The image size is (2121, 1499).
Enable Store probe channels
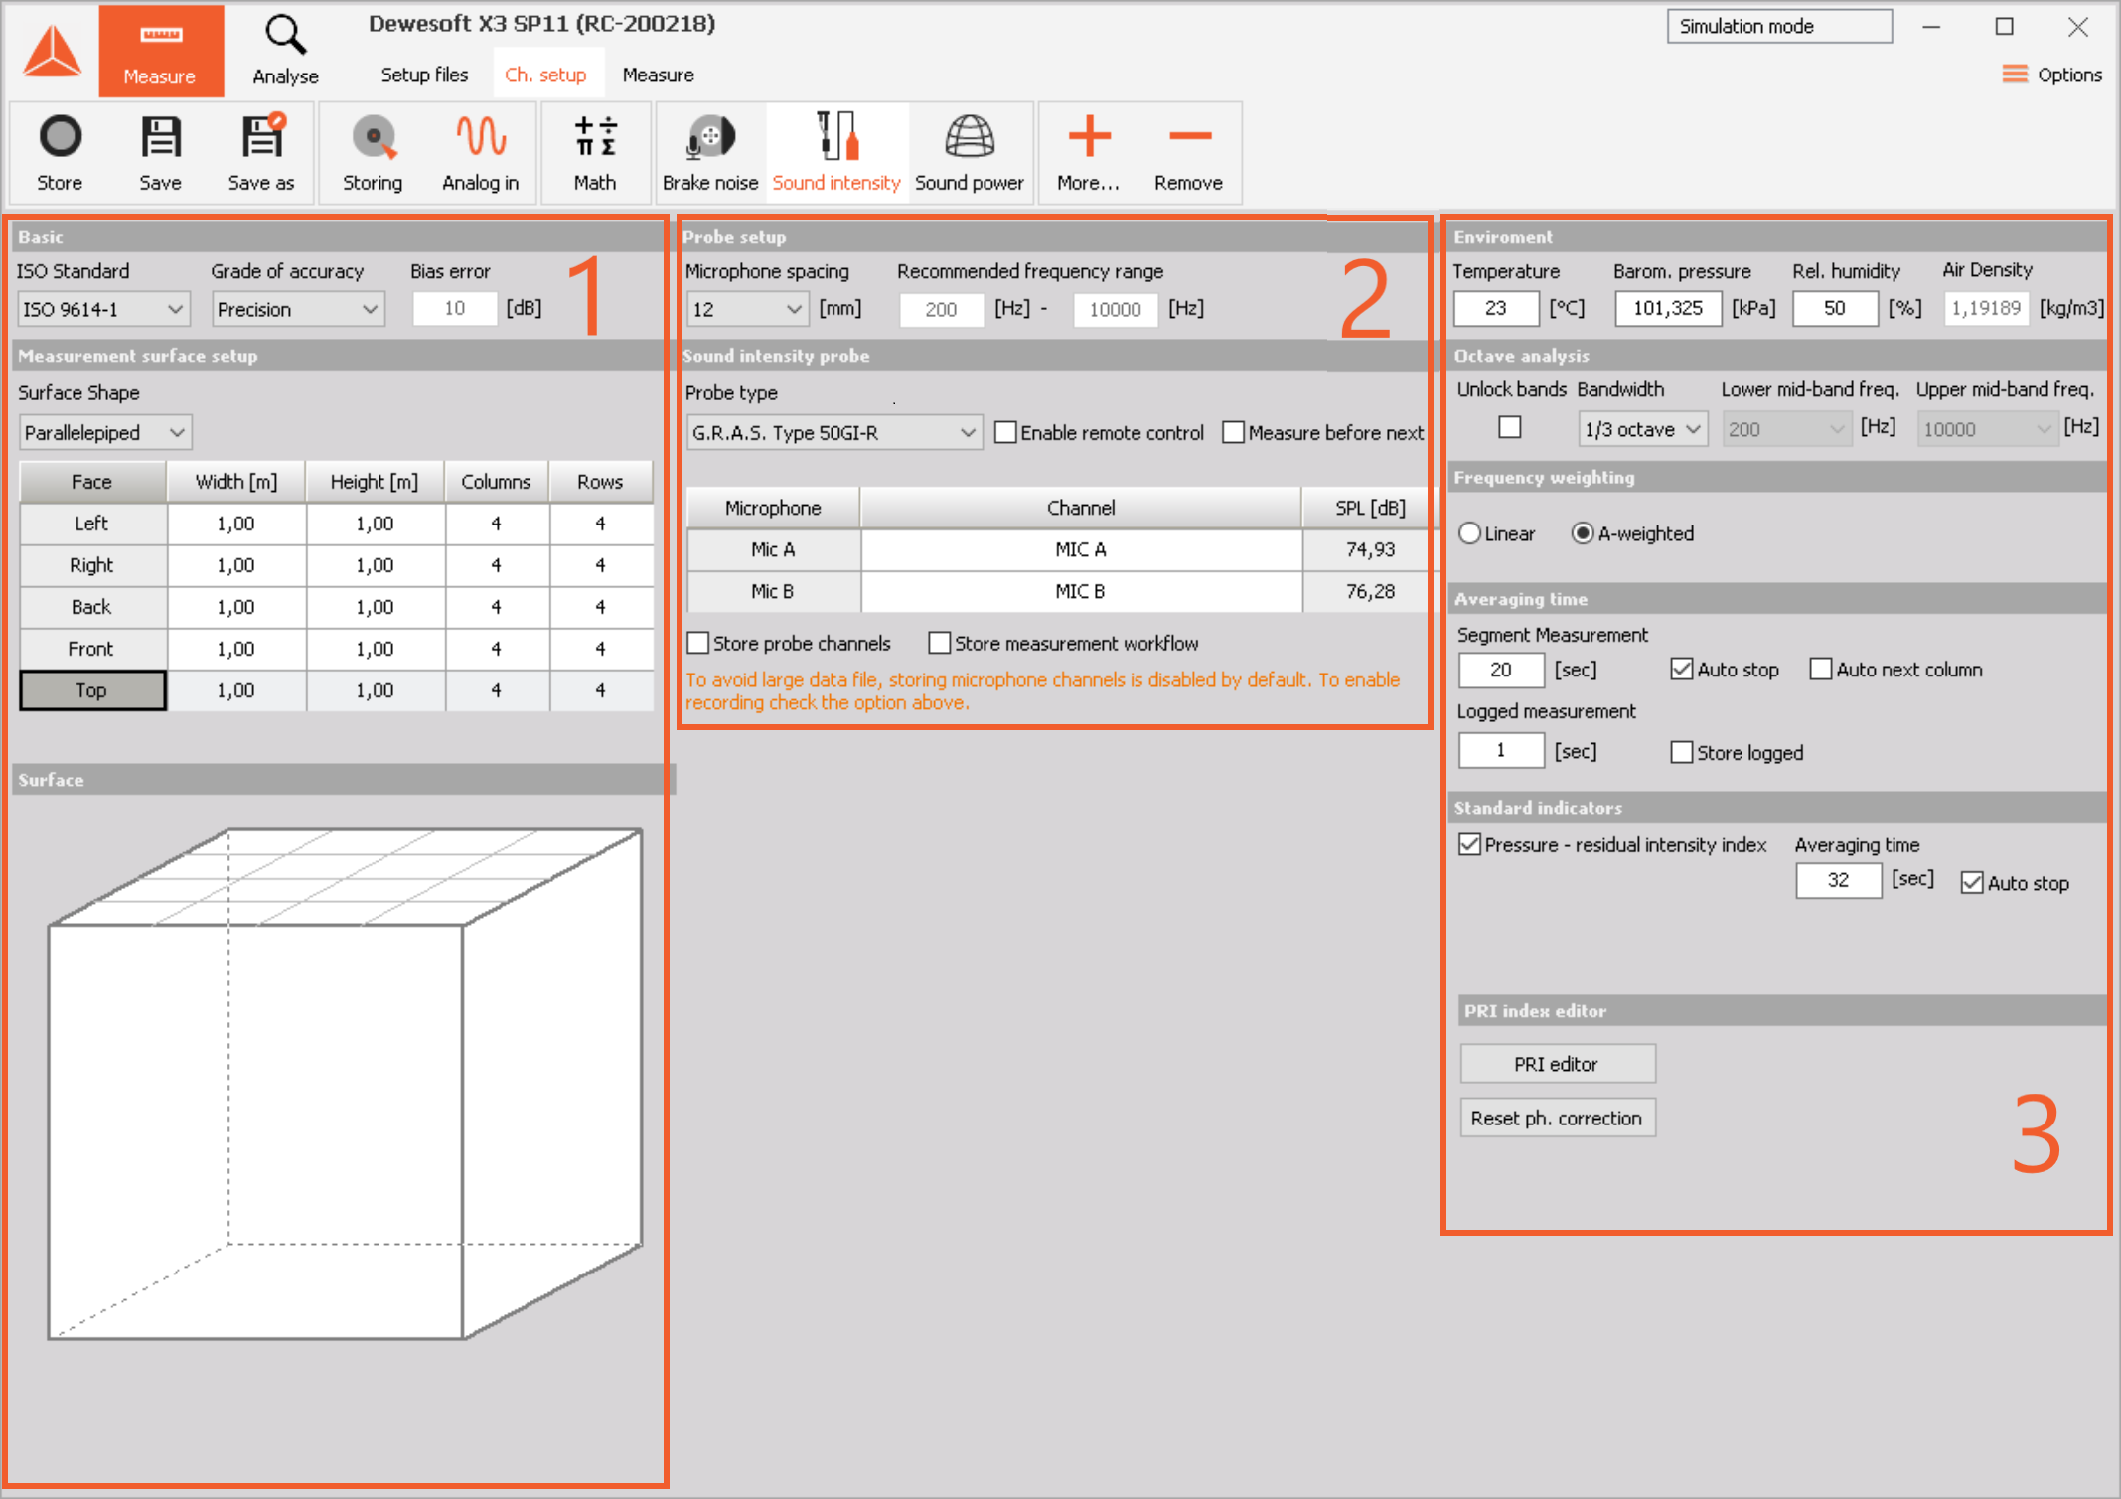coord(698,643)
